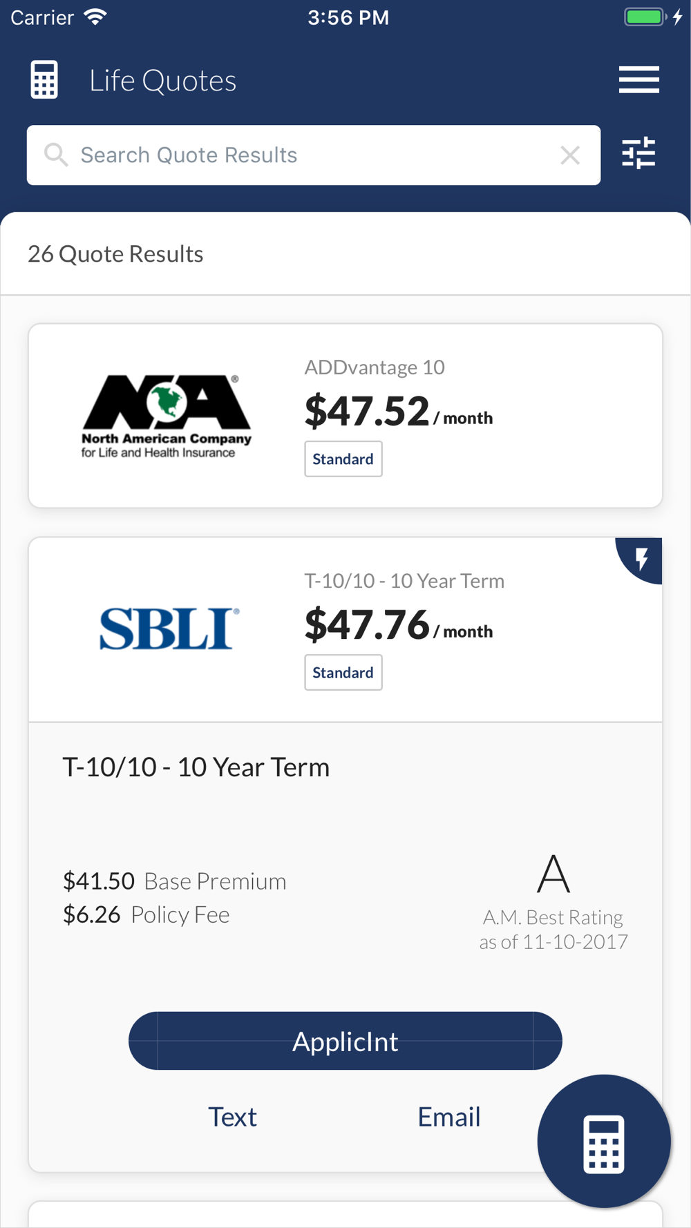
Task: Tap the A.M. Best Rating A
Action: pos(553,874)
